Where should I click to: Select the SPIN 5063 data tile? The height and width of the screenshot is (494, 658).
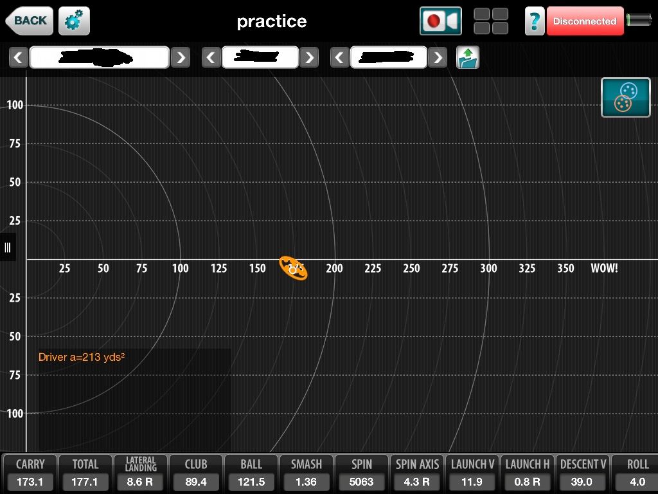point(361,473)
